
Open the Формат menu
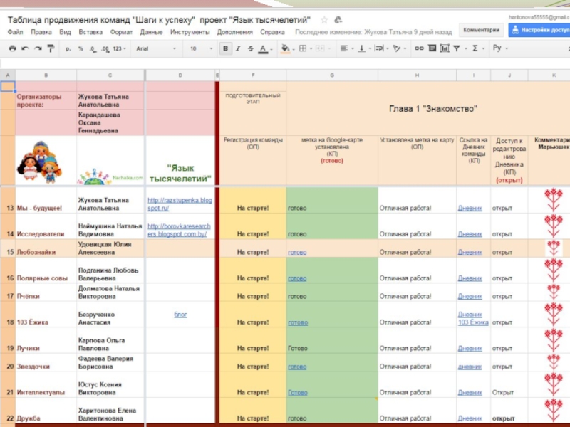(121, 32)
